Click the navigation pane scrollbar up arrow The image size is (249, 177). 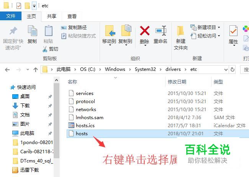point(56,80)
